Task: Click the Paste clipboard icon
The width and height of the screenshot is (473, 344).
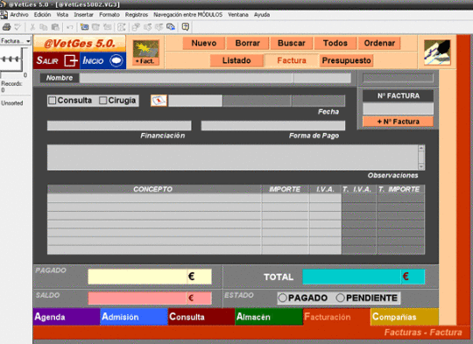Action: [x=55, y=27]
